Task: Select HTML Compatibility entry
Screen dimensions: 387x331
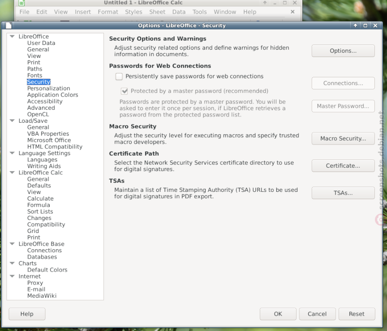Action: pos(55,146)
